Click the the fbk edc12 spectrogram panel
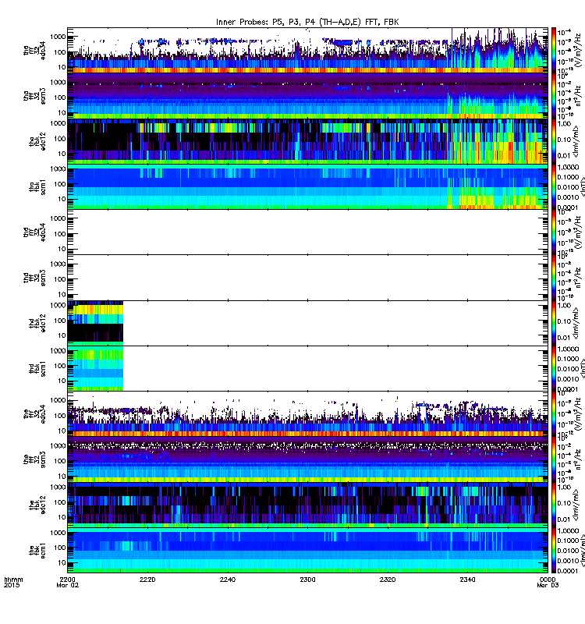The image size is (585, 624). click(x=307, y=505)
